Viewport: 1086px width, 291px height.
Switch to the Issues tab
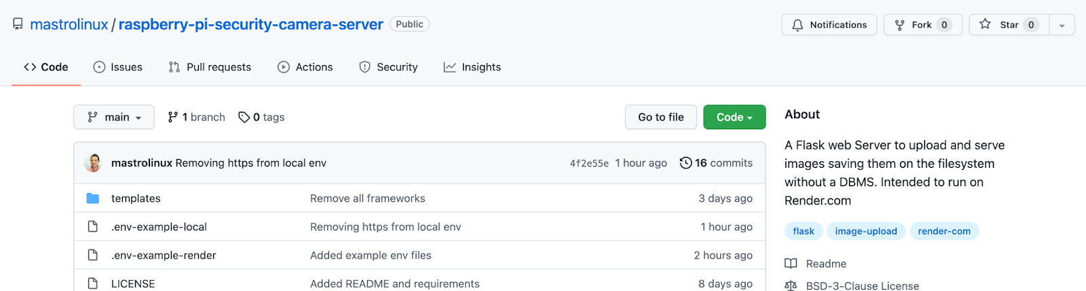coord(118,67)
